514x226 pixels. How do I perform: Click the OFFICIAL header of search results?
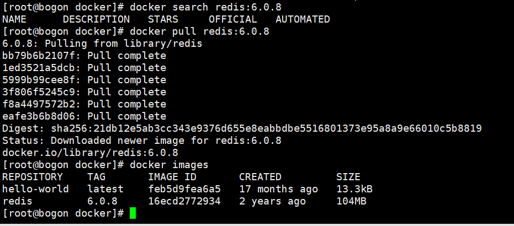click(x=233, y=19)
